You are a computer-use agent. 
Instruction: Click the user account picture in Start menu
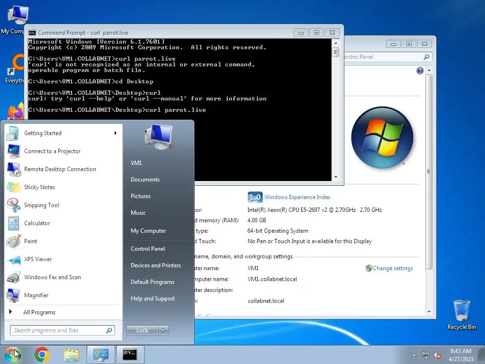coord(158,137)
